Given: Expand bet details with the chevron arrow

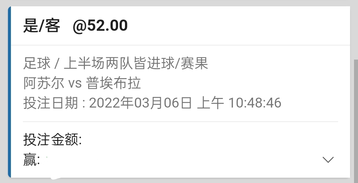Looking at the screenshot, I should 328,160.
